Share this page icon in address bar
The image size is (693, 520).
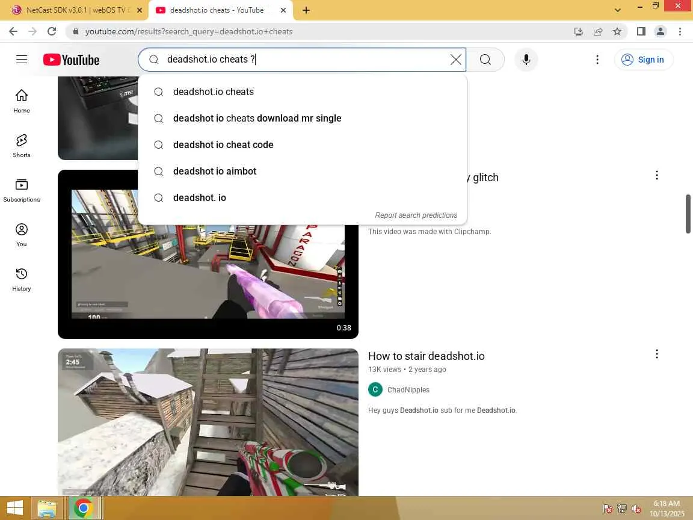pyautogui.click(x=597, y=31)
